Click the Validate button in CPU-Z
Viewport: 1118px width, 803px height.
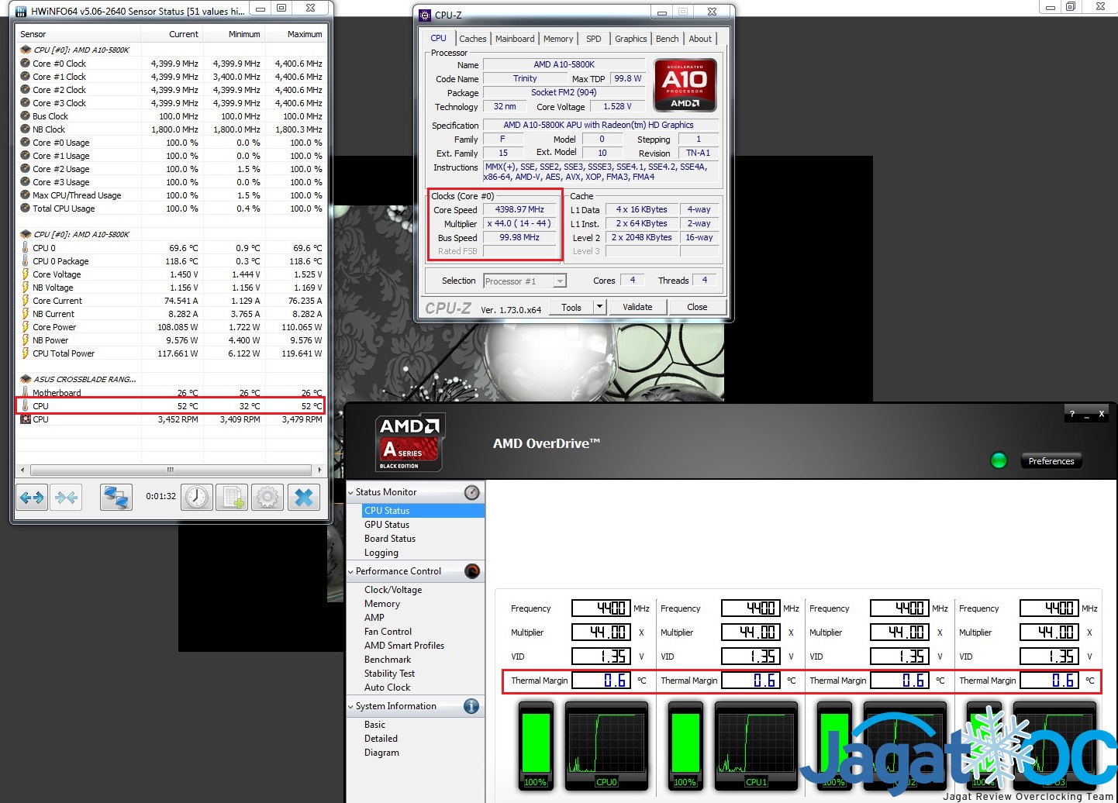(637, 307)
